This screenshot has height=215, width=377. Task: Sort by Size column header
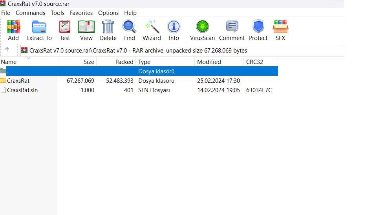pyautogui.click(x=77, y=62)
